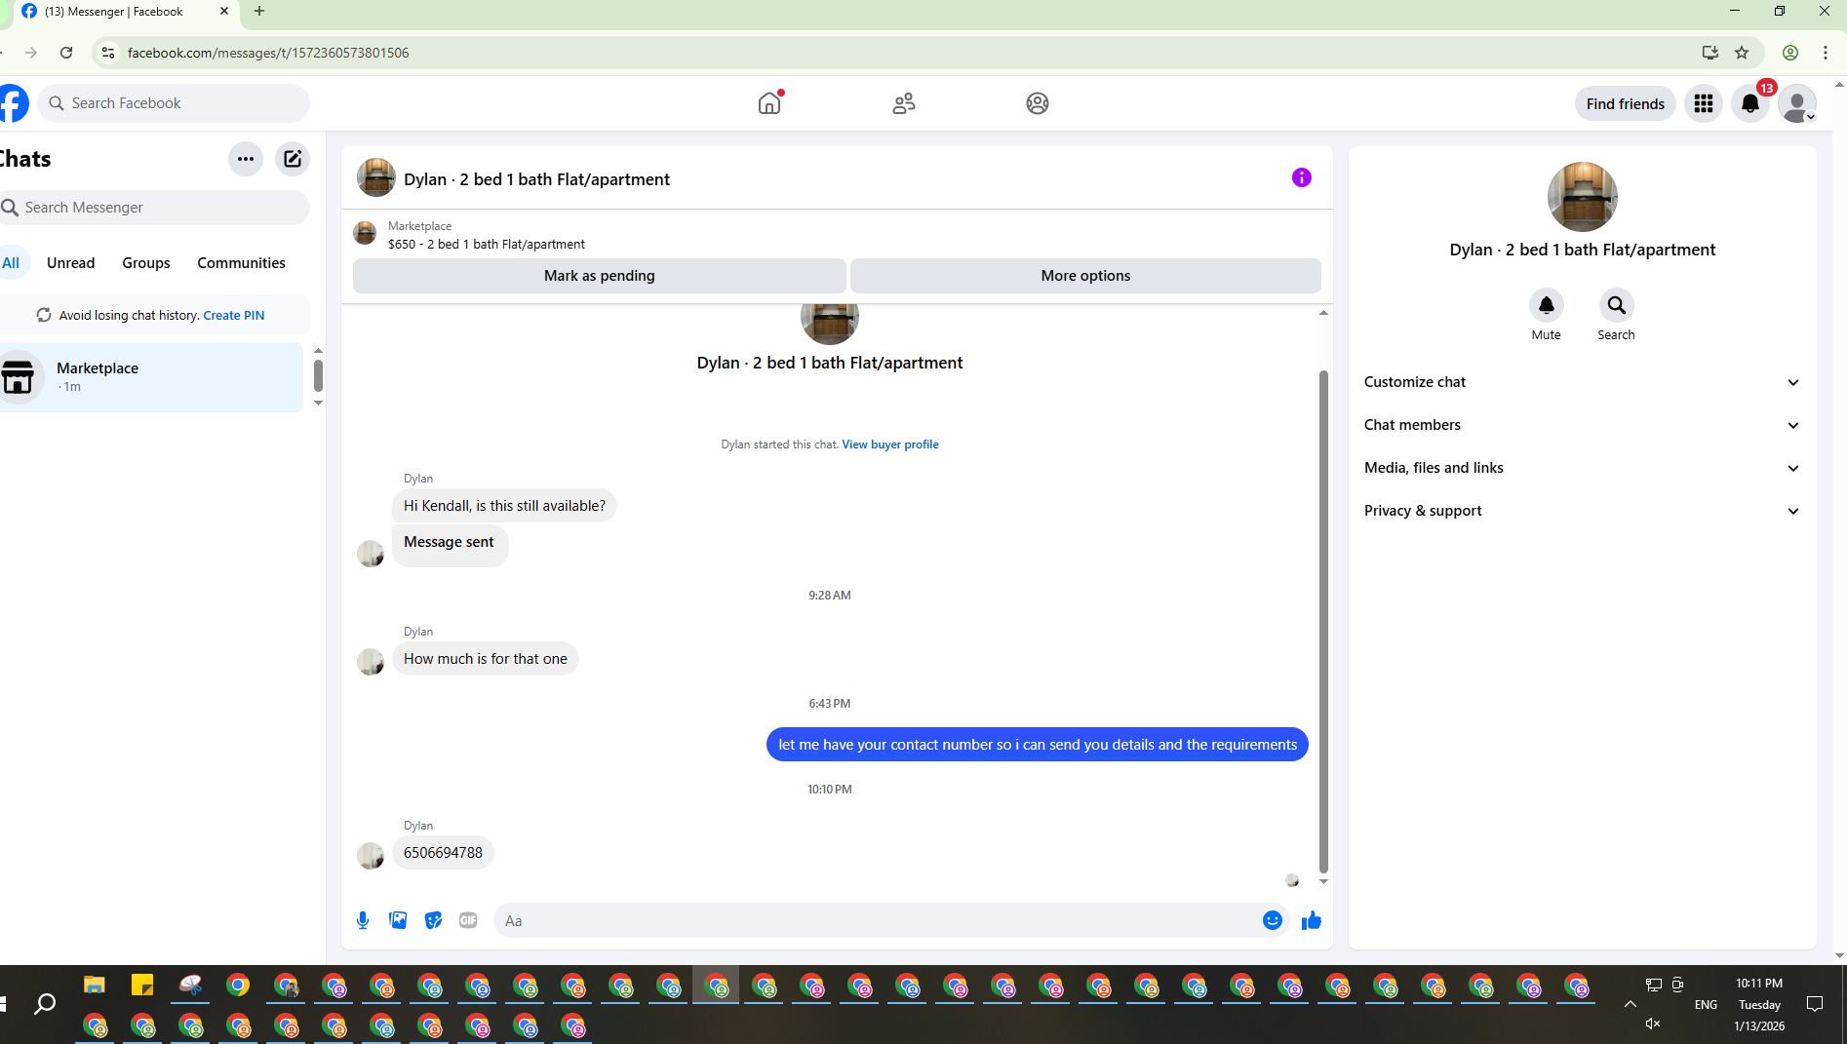This screenshot has height=1044, width=1847.
Task: Click the muted volume tray icon
Action: (x=1653, y=1024)
